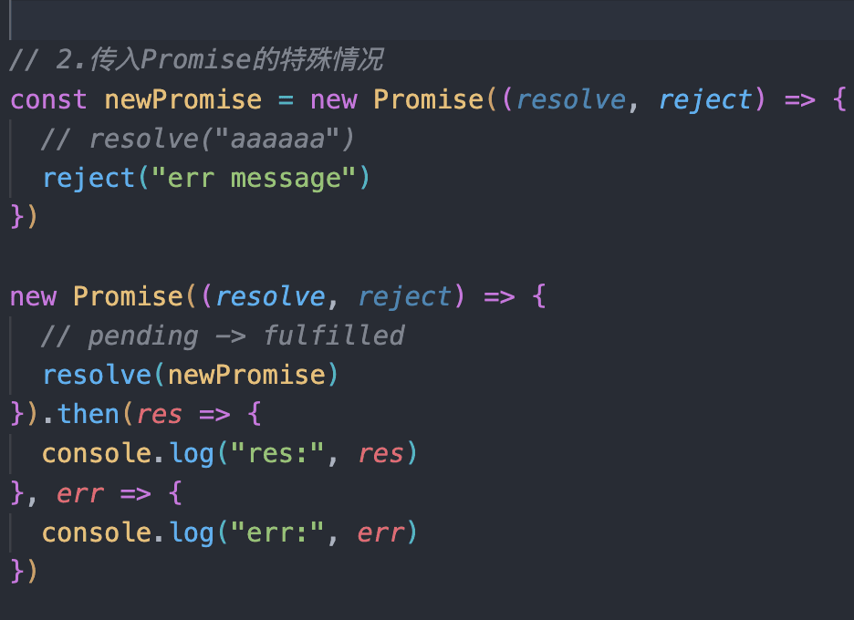The image size is (854, 620).
Task: Click the pending -> fulfilled comment
Action: pos(223,336)
